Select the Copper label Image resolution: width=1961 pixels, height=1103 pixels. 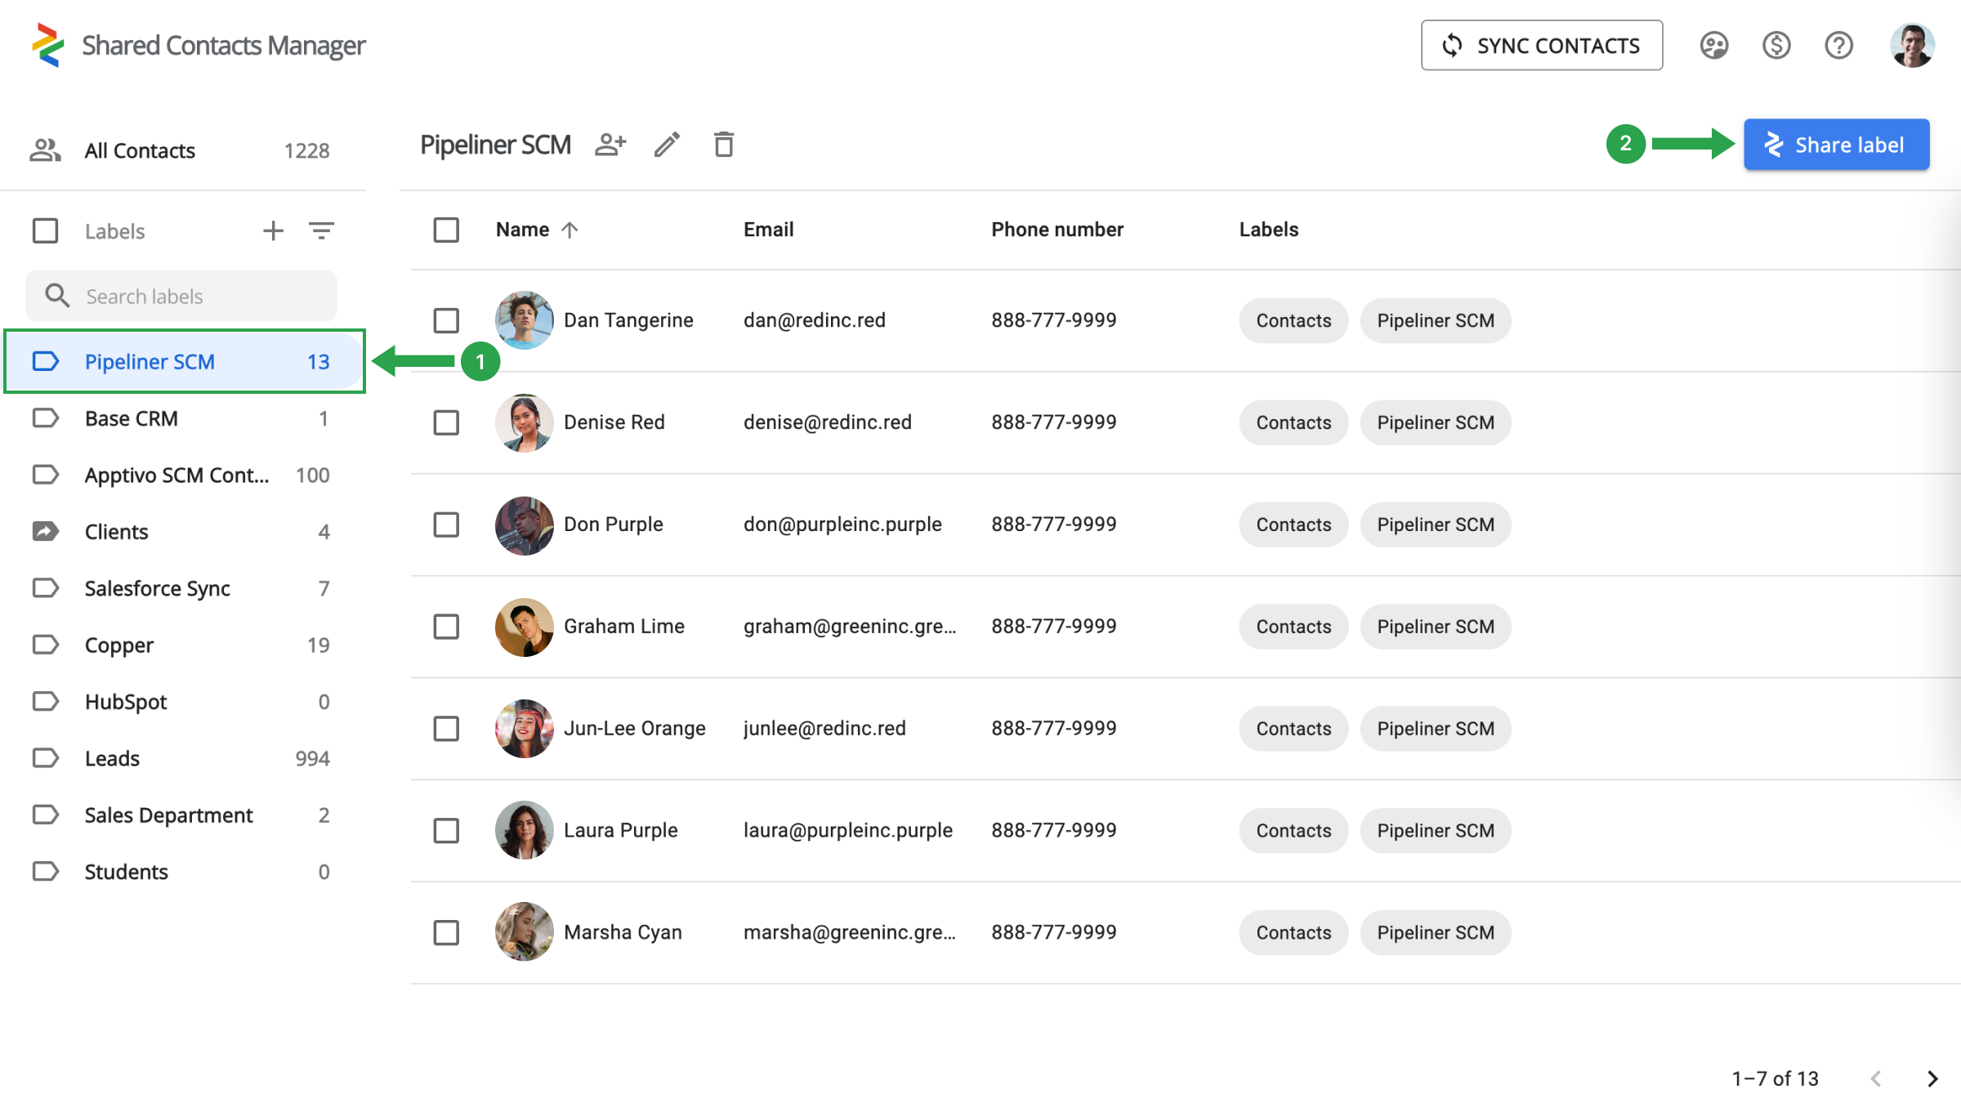pos(182,645)
